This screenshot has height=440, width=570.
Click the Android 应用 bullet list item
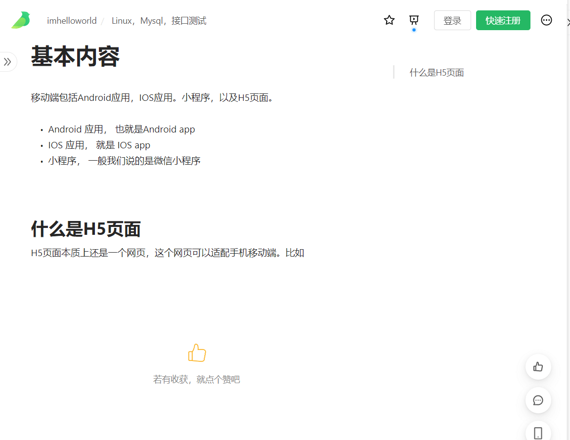tap(122, 129)
